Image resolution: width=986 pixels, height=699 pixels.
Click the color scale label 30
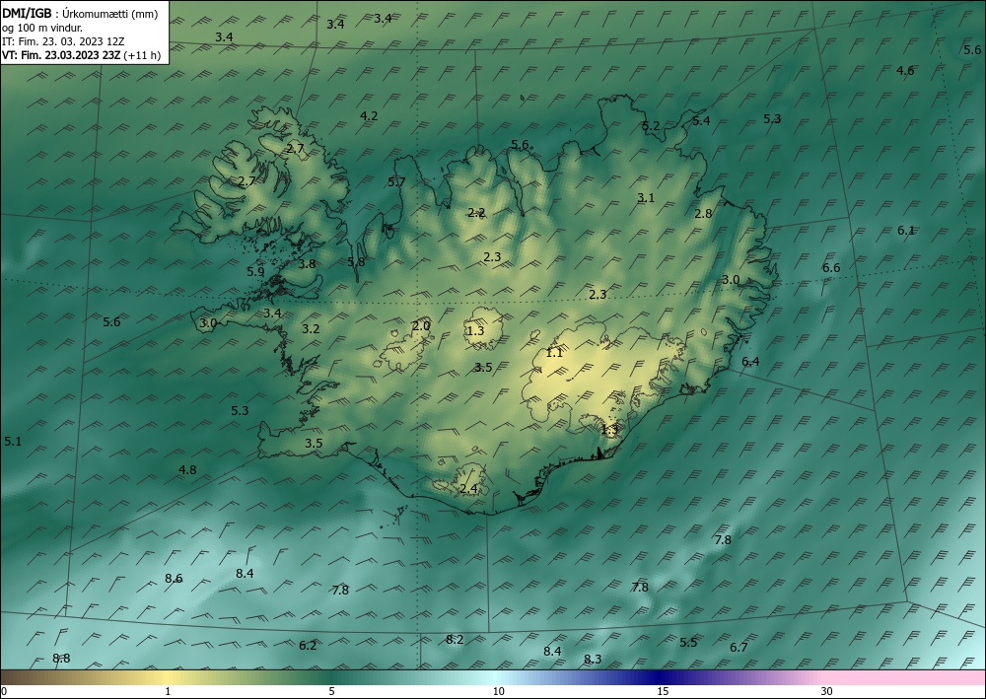(827, 691)
